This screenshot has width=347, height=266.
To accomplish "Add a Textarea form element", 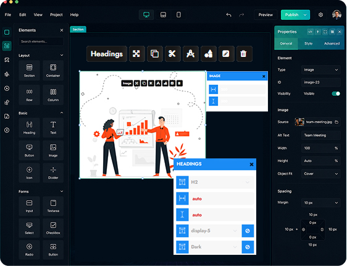I will point(53,206).
